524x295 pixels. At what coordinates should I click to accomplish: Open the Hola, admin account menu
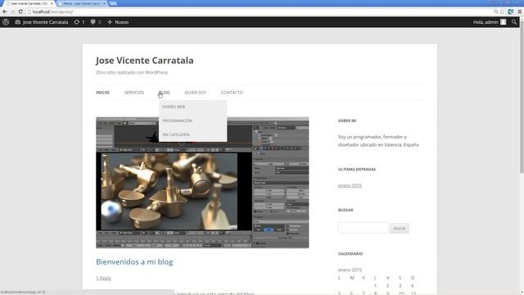[490, 22]
